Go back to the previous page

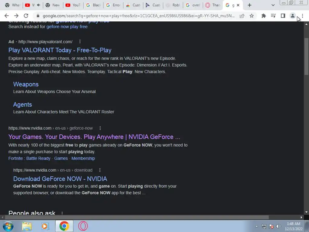pyautogui.click(x=7, y=16)
